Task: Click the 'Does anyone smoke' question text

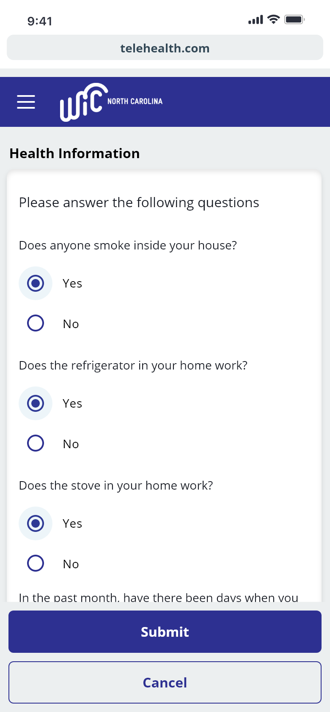Action: pos(128,246)
